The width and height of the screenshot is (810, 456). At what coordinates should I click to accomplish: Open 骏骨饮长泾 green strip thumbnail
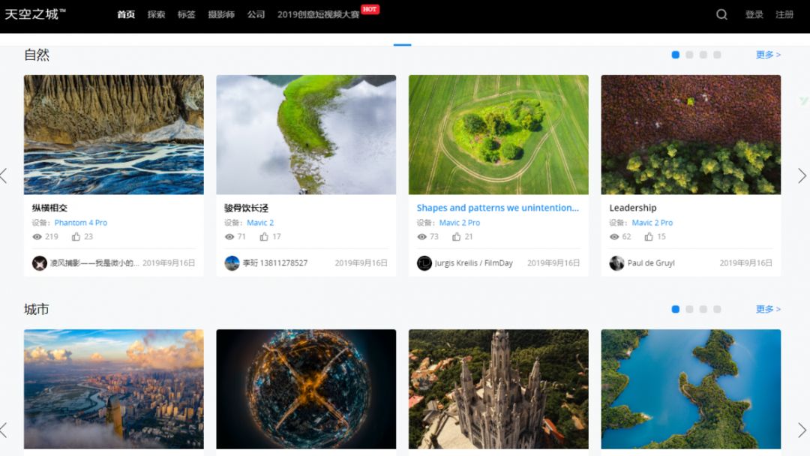306,135
